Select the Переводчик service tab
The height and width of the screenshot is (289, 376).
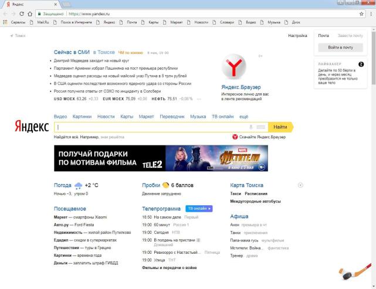pyautogui.click(x=172, y=117)
